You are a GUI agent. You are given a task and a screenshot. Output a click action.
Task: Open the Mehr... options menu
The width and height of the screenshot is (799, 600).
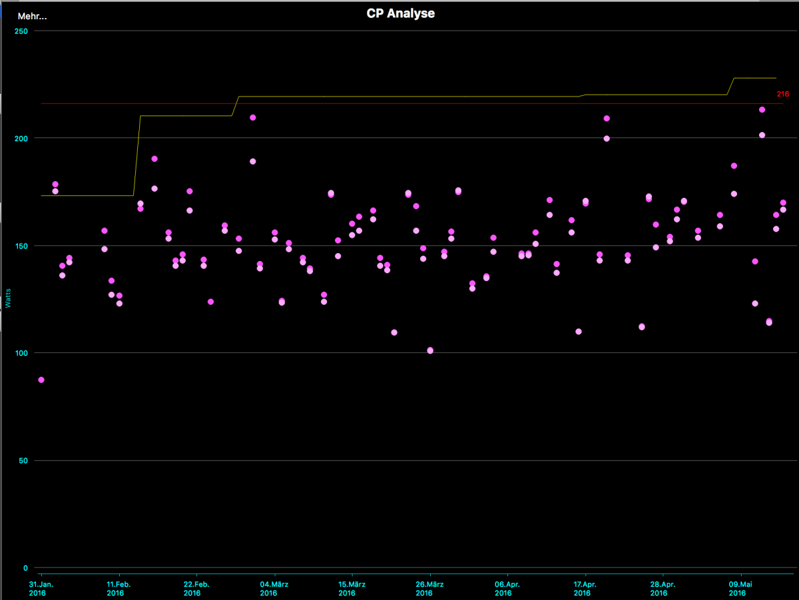[x=32, y=16]
